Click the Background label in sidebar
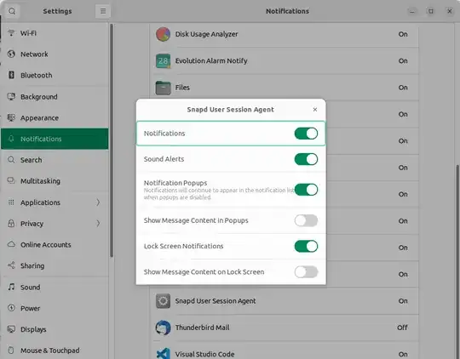 pos(38,97)
